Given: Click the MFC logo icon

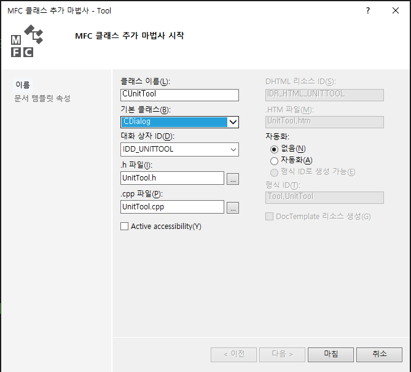Looking at the screenshot, I should pyautogui.click(x=27, y=41).
